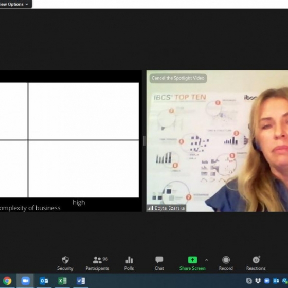Click the green Share Screen button

192,263
